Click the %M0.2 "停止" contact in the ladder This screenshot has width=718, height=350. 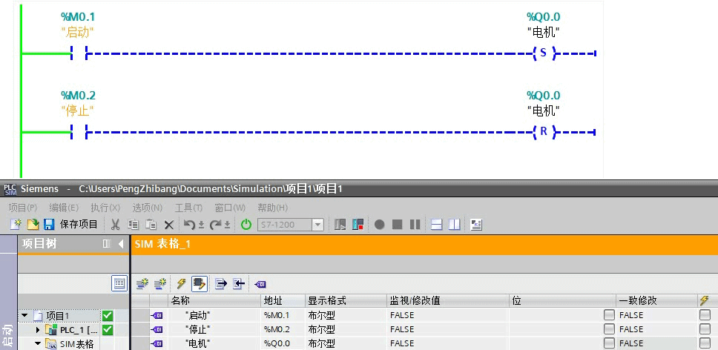tap(79, 133)
